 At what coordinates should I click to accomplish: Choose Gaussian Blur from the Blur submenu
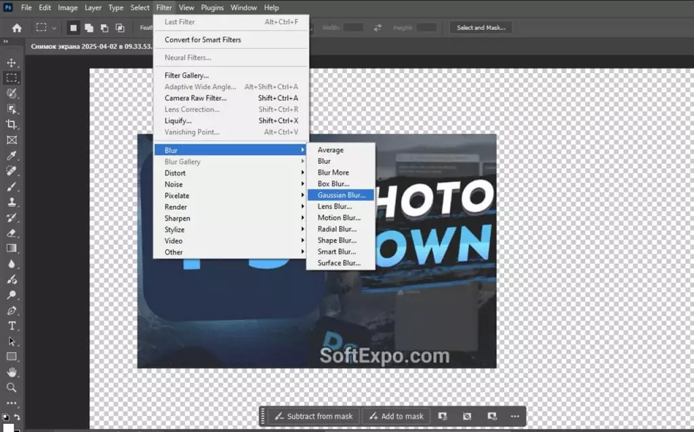pyautogui.click(x=341, y=195)
